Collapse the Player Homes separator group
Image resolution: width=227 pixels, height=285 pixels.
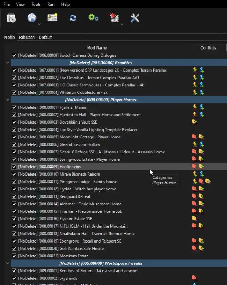point(8,100)
